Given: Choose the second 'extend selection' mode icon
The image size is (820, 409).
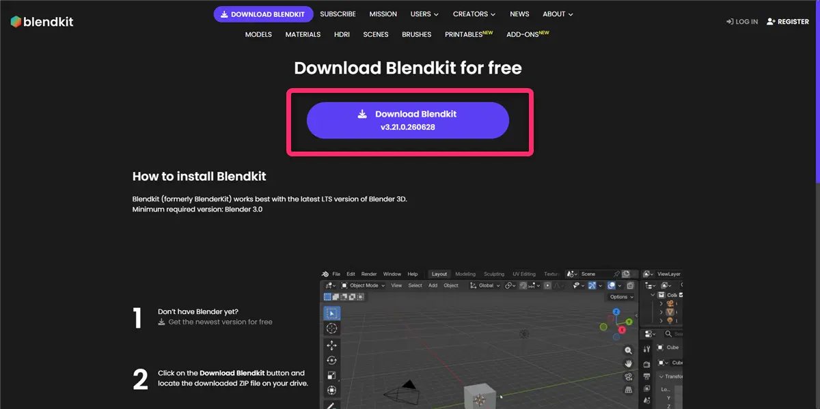Looking at the screenshot, I should (x=336, y=296).
